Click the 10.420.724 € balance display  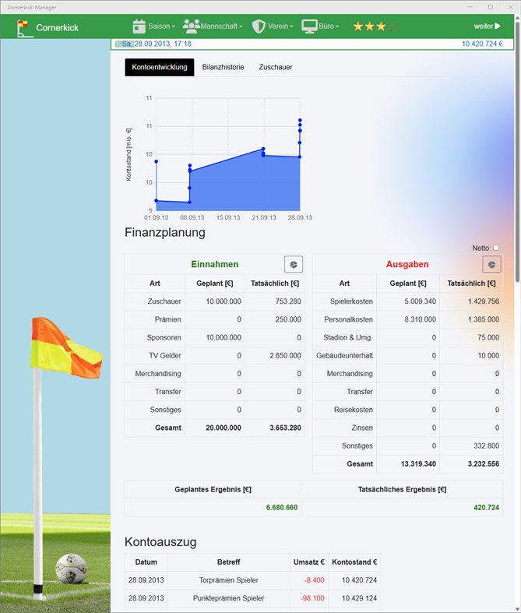tap(482, 44)
